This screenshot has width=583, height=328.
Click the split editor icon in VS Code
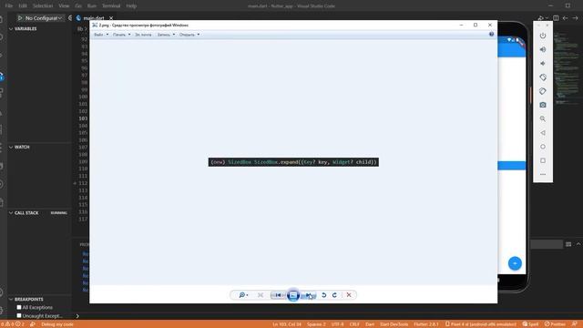pyautogui.click(x=556, y=18)
